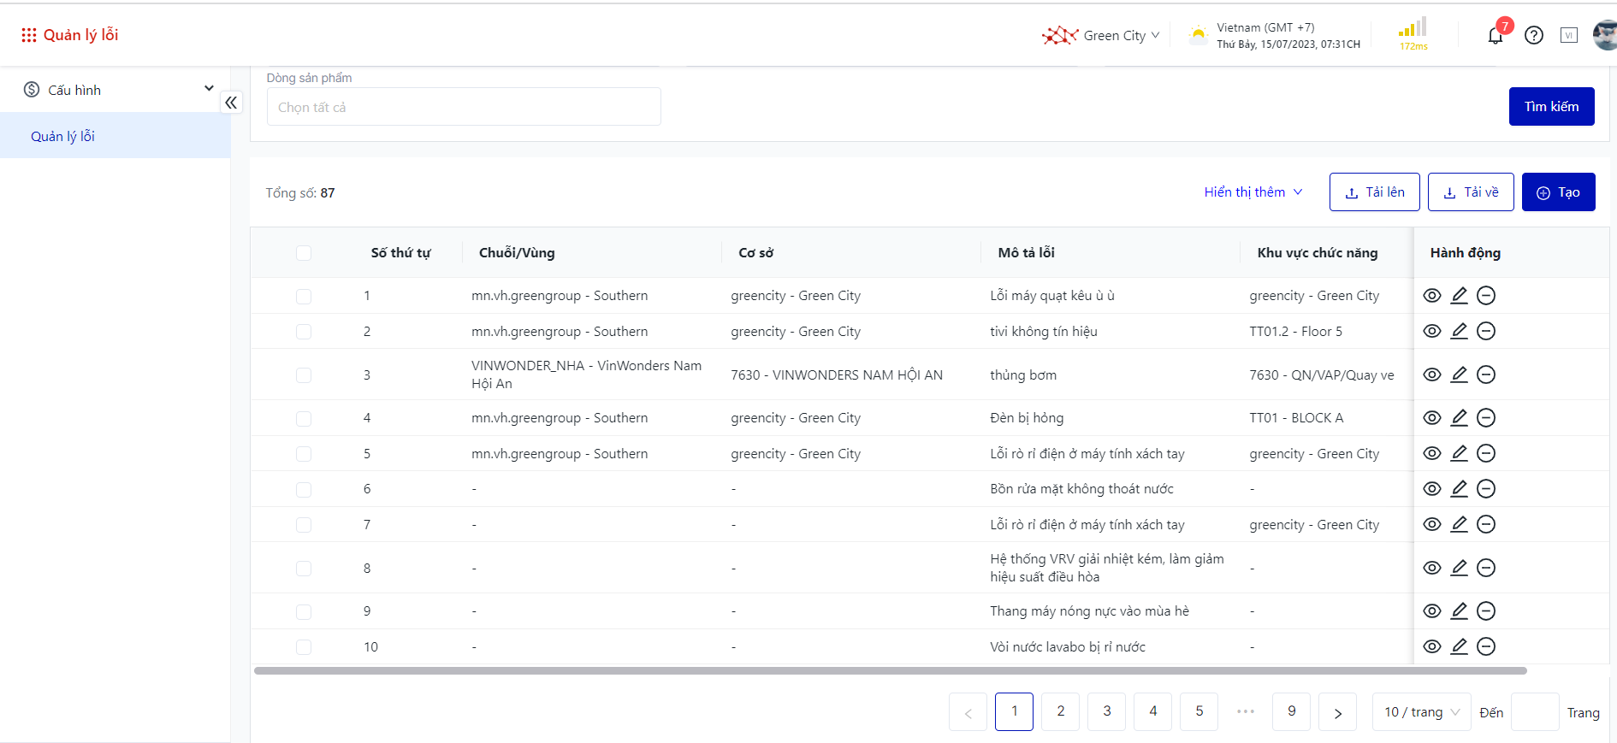Tick the select-all checkbox in table header
Screen dimensions: 1617x743
[304, 253]
